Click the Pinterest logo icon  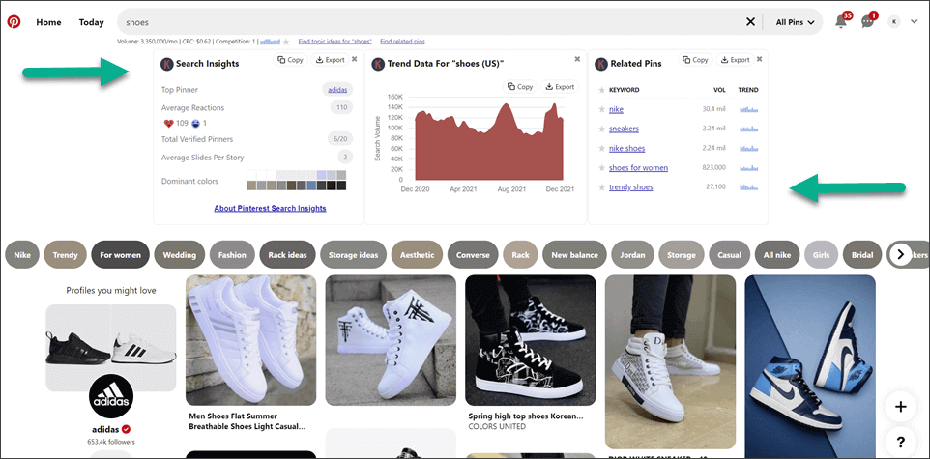[x=14, y=22]
